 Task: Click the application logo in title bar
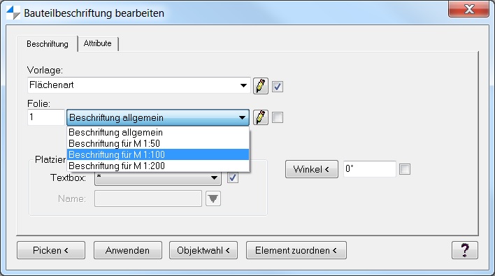[13, 13]
